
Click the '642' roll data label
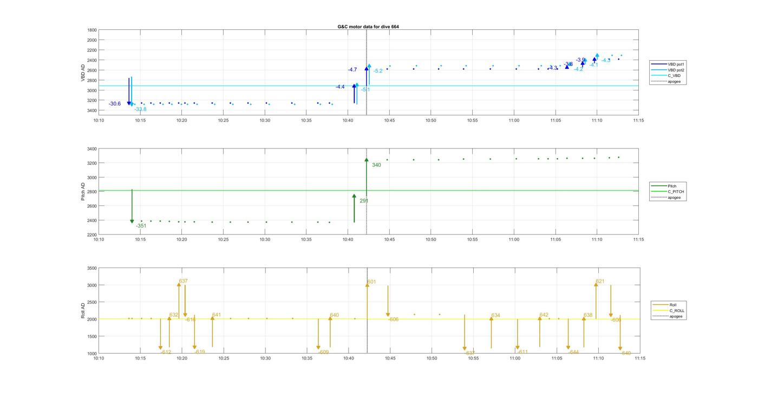tap(544, 315)
